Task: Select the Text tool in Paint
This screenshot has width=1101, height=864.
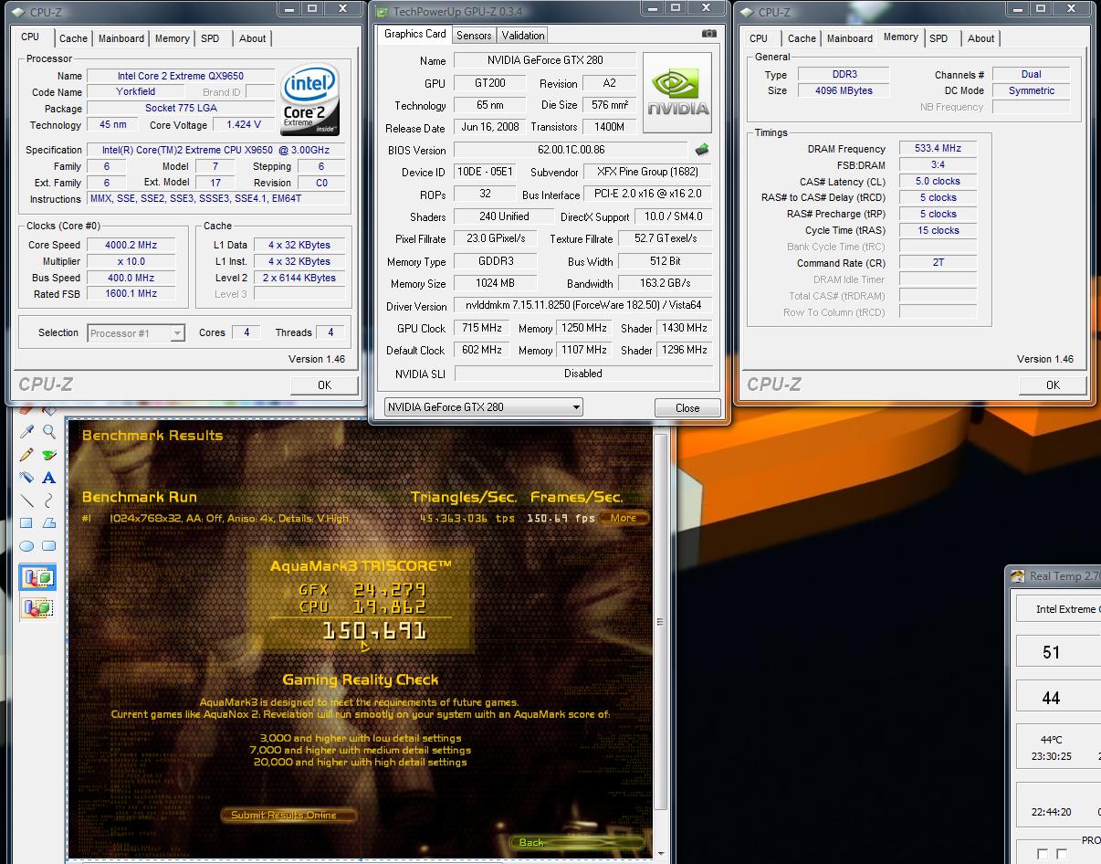Action: point(49,477)
